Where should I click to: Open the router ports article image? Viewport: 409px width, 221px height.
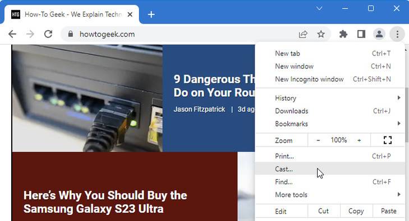(x=87, y=98)
